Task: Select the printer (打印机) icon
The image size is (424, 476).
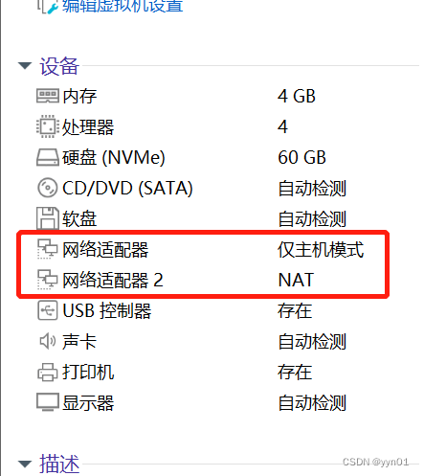Action: pyautogui.click(x=48, y=372)
